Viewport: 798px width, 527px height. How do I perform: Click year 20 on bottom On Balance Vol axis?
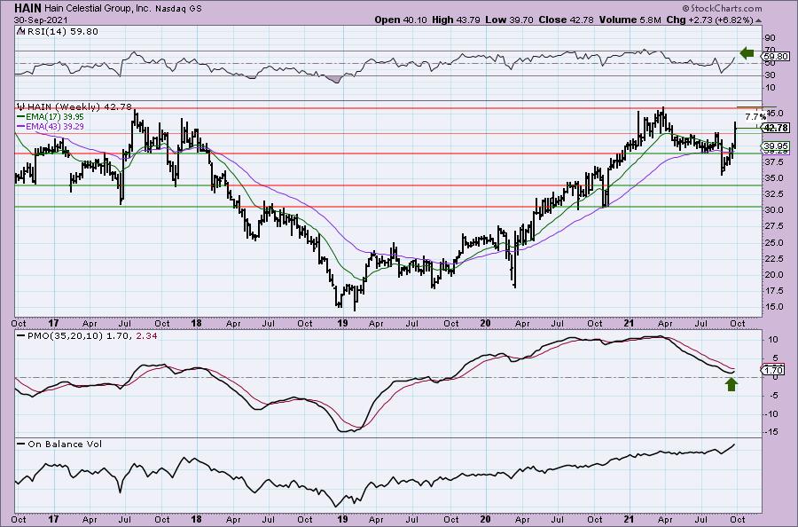tap(485, 519)
